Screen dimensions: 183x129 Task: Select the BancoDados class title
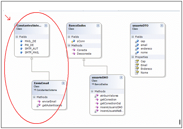pyautogui.click(x=77, y=26)
